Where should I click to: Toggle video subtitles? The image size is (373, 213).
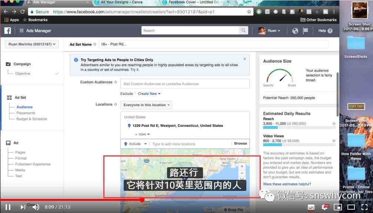pyautogui.click(x=311, y=207)
